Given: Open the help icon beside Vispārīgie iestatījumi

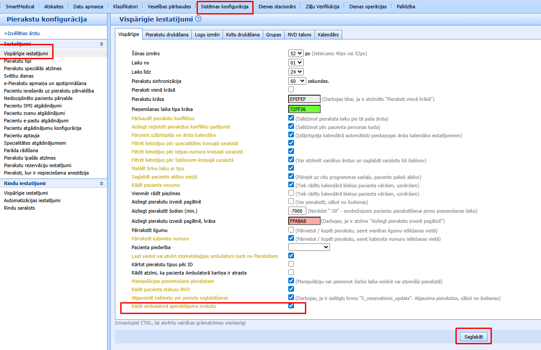Looking at the screenshot, I should coord(198,19).
